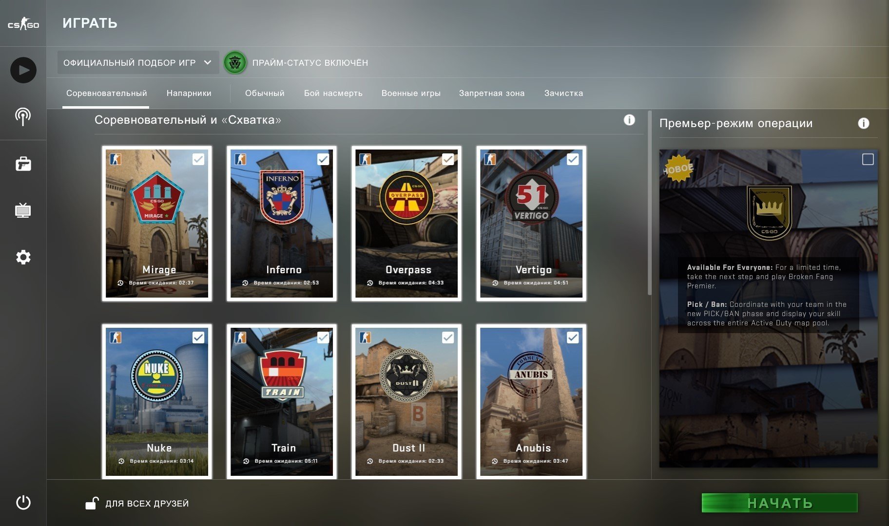Click the Dust II map emblem
Screen dimensions: 889x526
pos(406,375)
